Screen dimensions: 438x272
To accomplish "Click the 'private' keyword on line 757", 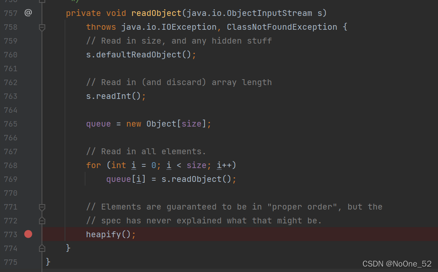I will [x=83, y=13].
